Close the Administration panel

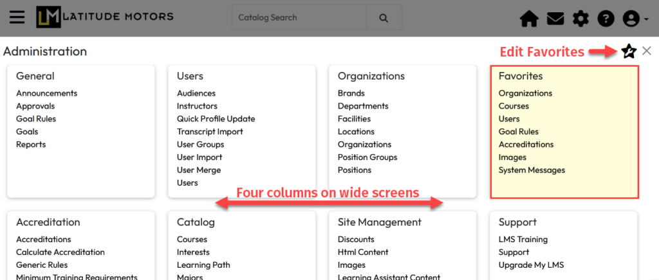(647, 51)
